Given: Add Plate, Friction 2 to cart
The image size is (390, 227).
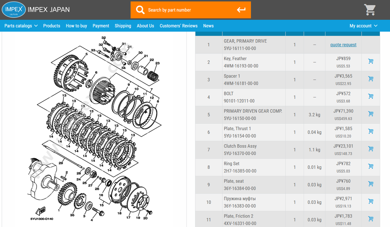Looking at the screenshot, I should pos(371,219).
